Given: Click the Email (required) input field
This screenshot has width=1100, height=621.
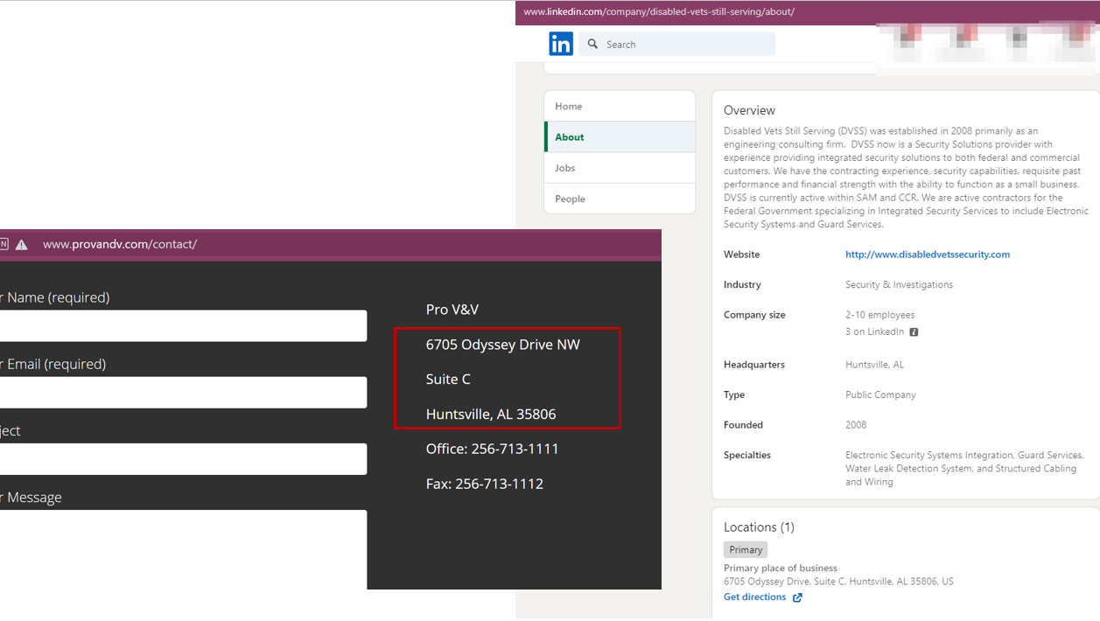Looking at the screenshot, I should click(183, 392).
